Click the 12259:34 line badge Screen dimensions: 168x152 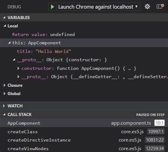(155, 148)
